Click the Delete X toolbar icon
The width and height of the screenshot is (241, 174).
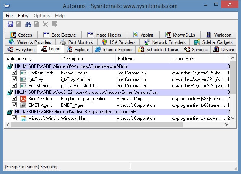pos(46,24)
